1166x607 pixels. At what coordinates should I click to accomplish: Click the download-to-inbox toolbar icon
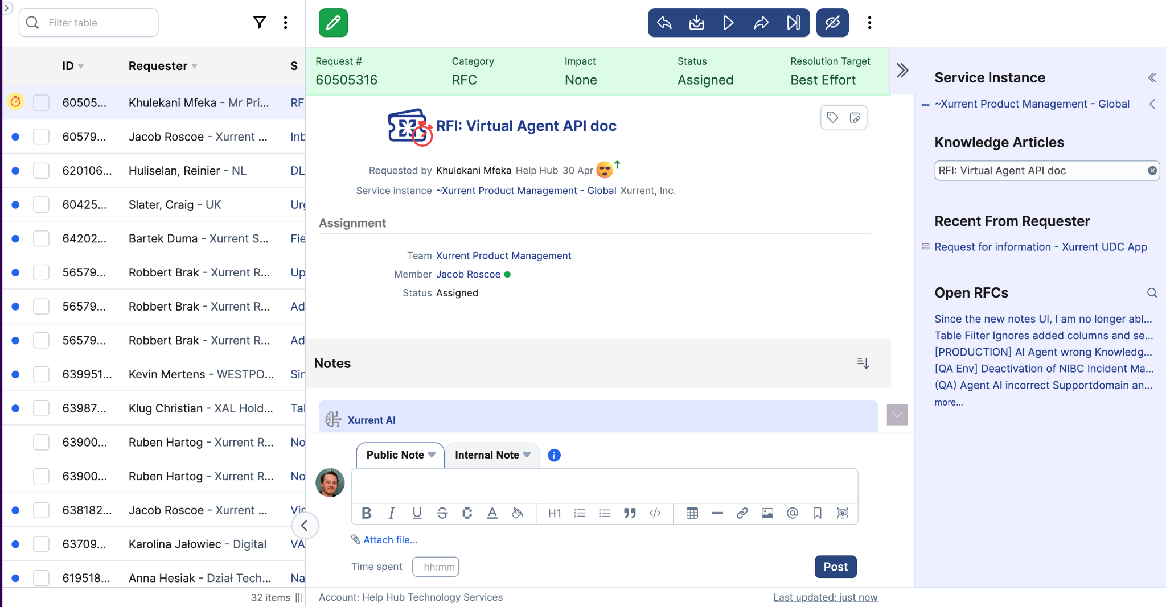click(x=696, y=23)
